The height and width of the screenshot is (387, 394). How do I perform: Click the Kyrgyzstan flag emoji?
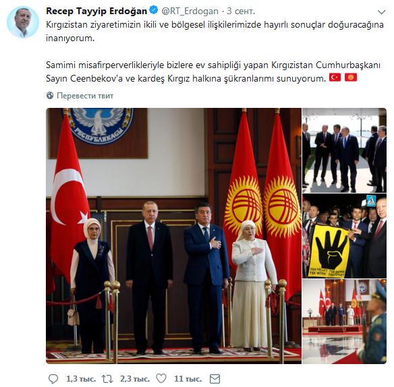351,78
